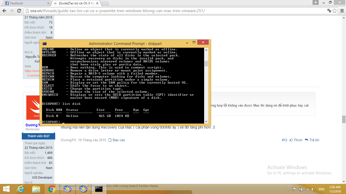The width and height of the screenshot is (346, 194).
Task: Click the Windows Start button
Action: (6, 189)
